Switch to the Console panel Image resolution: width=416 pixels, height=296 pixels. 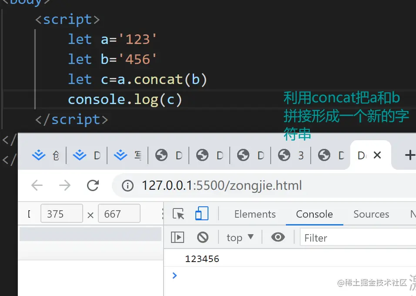[314, 214]
